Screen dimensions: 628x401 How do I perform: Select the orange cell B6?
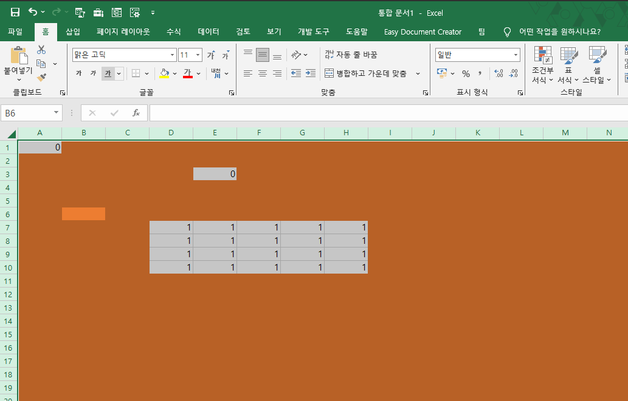click(x=84, y=214)
